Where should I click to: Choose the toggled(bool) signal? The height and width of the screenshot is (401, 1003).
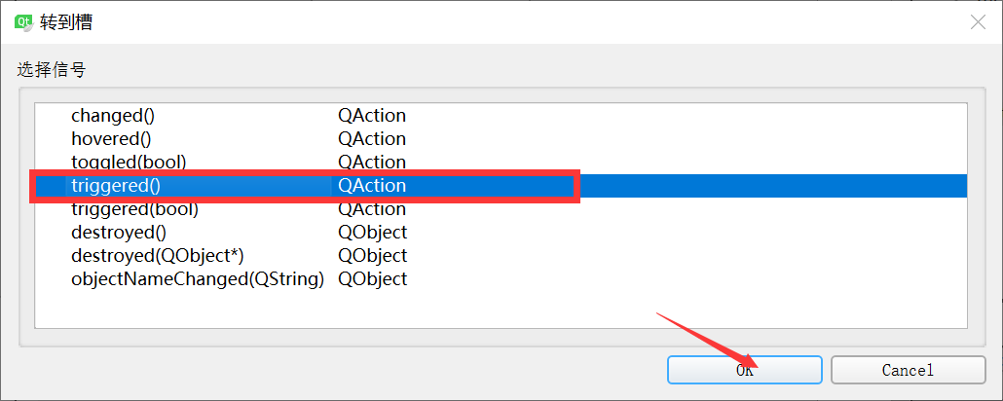(x=129, y=162)
